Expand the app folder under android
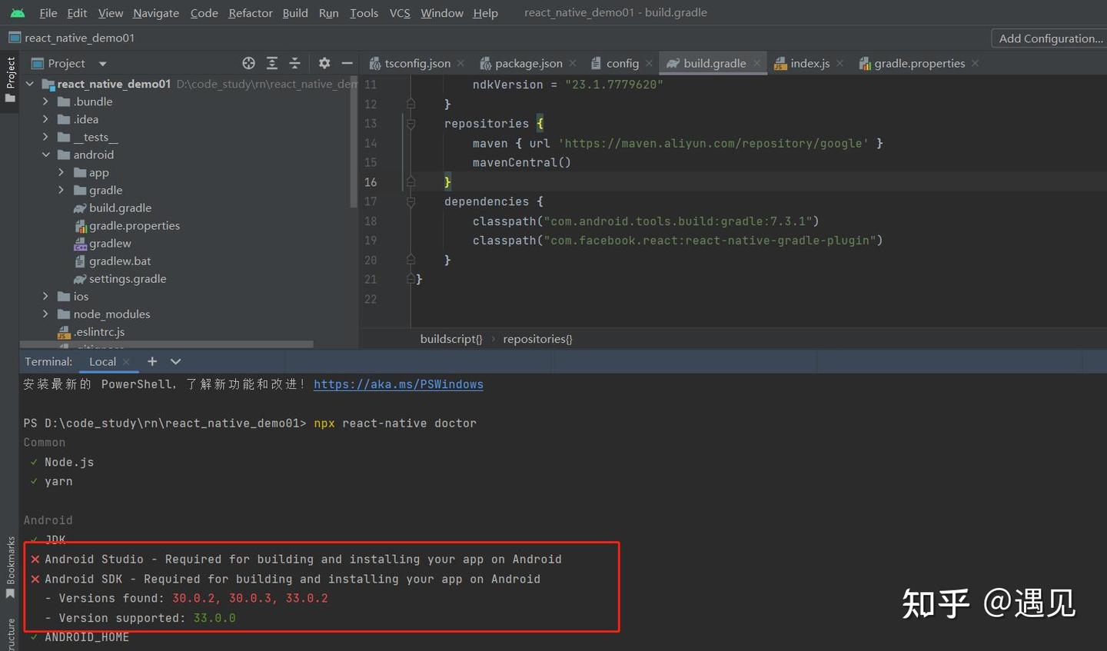This screenshot has height=651, width=1107. (x=62, y=172)
